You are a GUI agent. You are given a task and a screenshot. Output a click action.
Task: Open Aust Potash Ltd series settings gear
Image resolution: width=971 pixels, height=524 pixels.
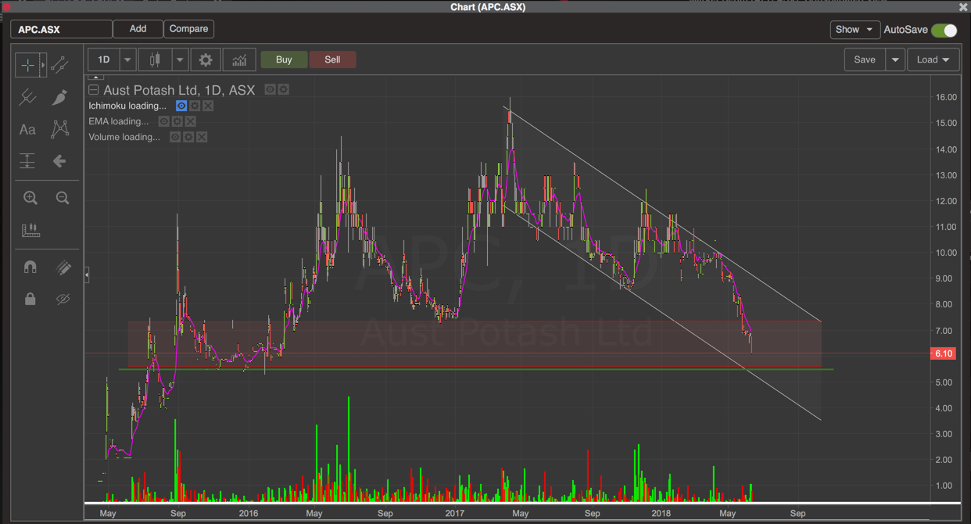point(284,90)
